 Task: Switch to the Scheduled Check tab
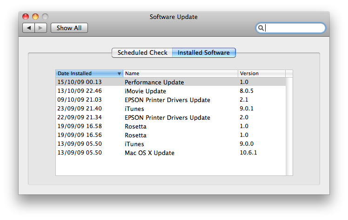click(x=142, y=52)
